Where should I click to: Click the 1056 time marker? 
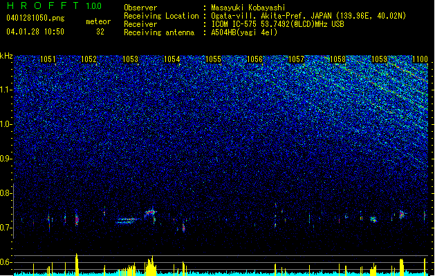coord(254,59)
